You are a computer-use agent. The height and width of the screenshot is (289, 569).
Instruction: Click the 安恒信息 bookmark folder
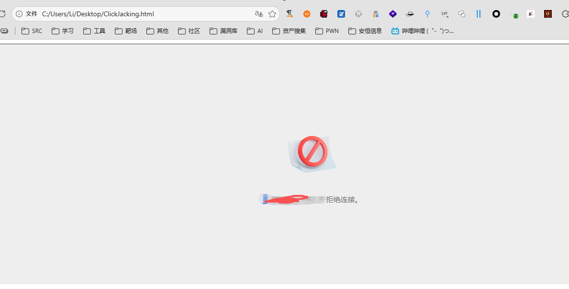[x=365, y=31]
